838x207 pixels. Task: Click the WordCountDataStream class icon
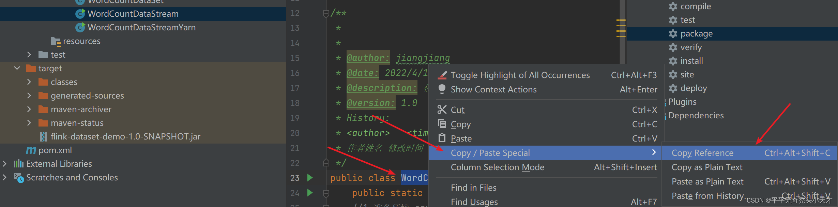click(x=80, y=14)
